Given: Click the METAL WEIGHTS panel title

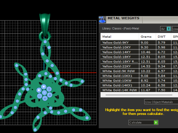Looking at the screenshot, I should tap(123, 18).
